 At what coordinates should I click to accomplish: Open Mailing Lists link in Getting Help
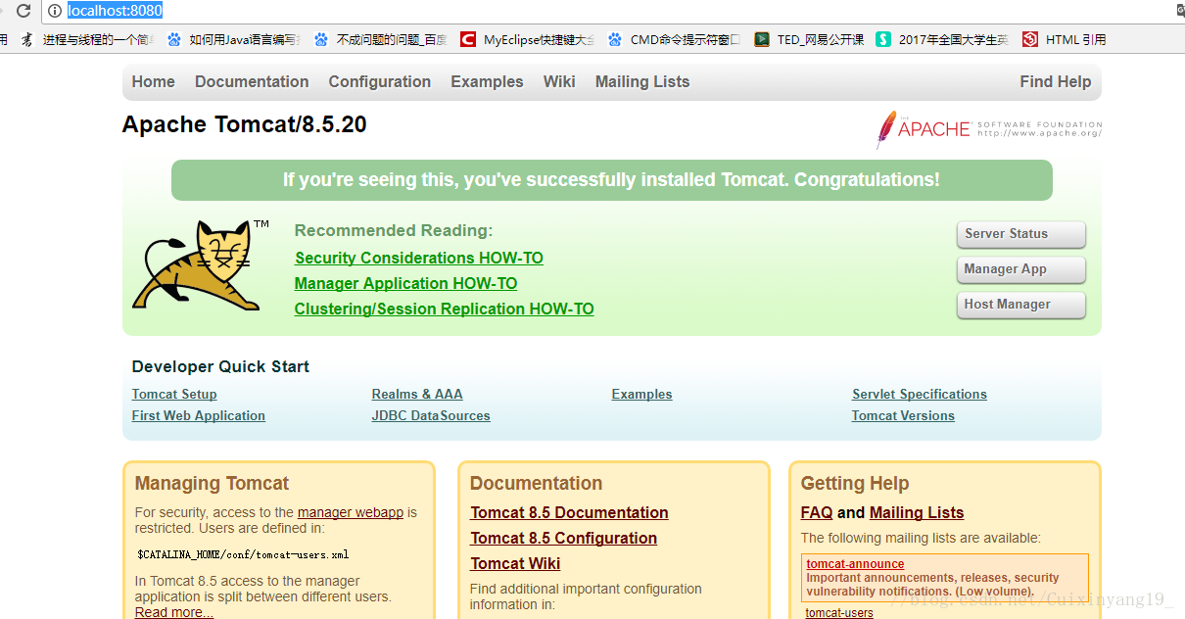[917, 513]
